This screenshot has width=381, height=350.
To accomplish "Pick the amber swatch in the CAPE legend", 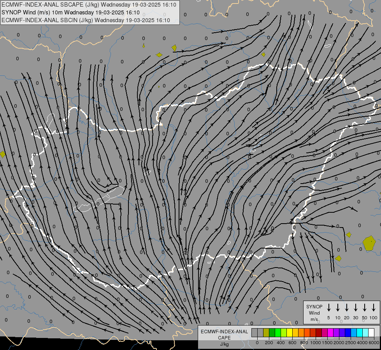I will pyautogui.click(x=295, y=332).
